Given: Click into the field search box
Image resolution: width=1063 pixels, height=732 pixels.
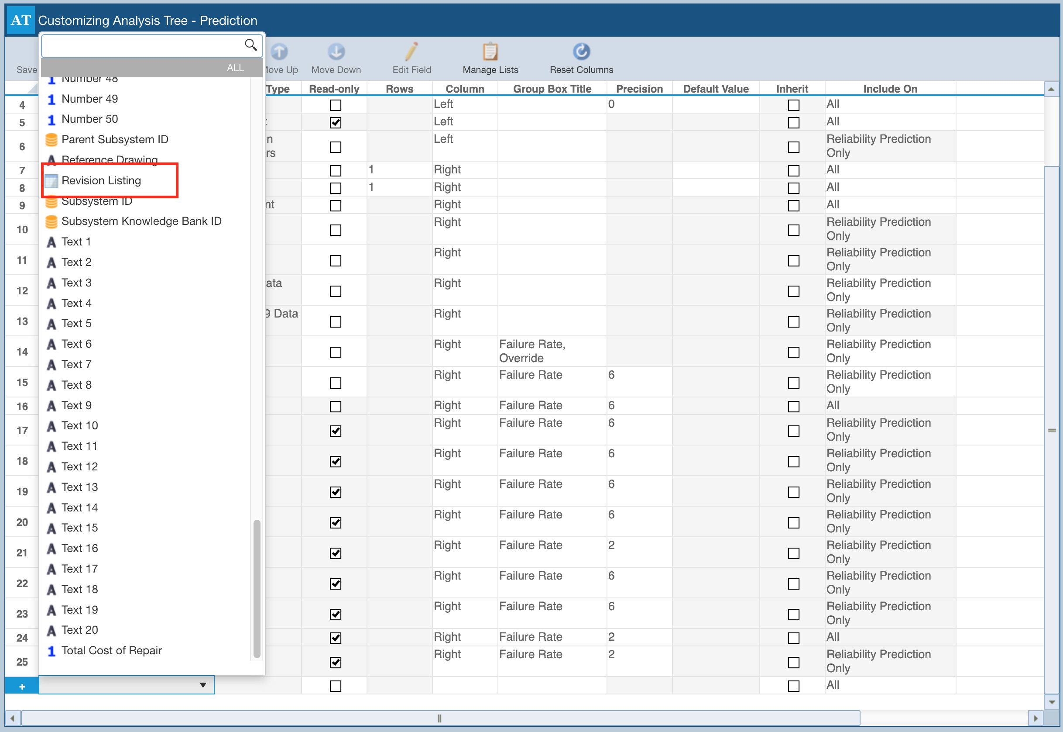Looking at the screenshot, I should (142, 45).
